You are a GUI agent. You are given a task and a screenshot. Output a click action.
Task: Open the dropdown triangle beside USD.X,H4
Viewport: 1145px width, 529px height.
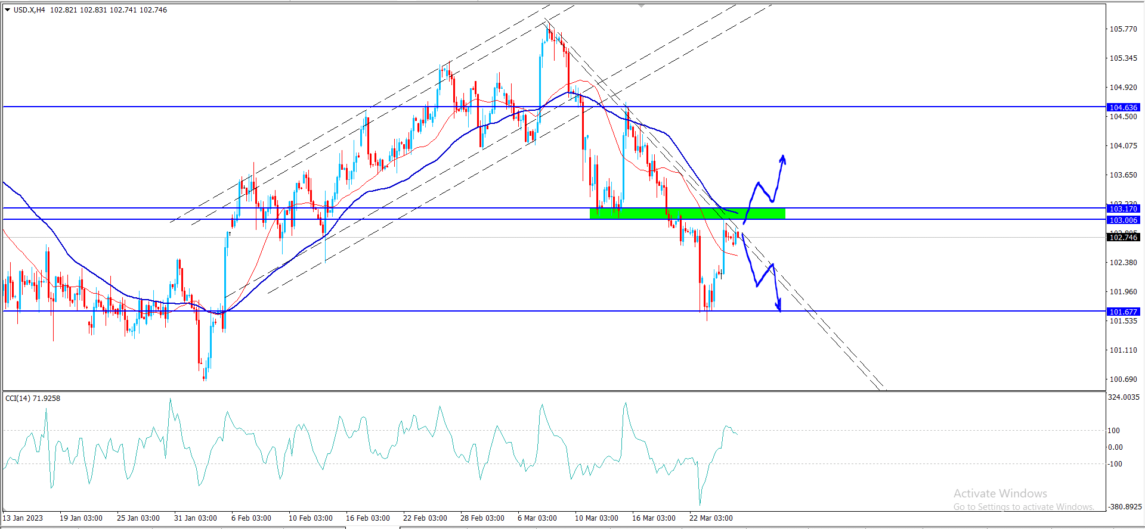tap(8, 10)
